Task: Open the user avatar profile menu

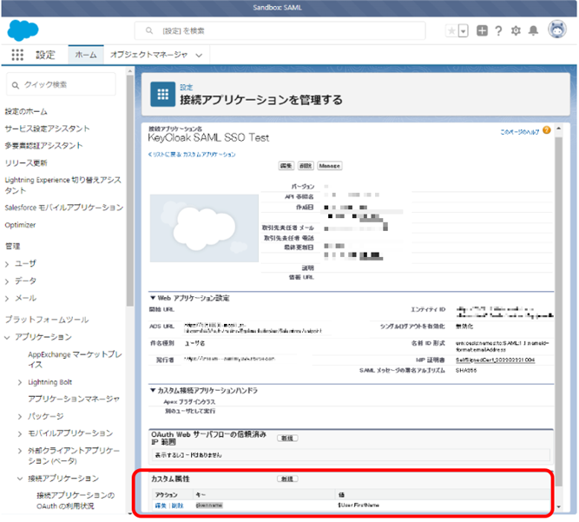Action: click(x=557, y=30)
